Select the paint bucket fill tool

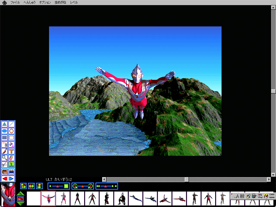[x=11, y=144]
